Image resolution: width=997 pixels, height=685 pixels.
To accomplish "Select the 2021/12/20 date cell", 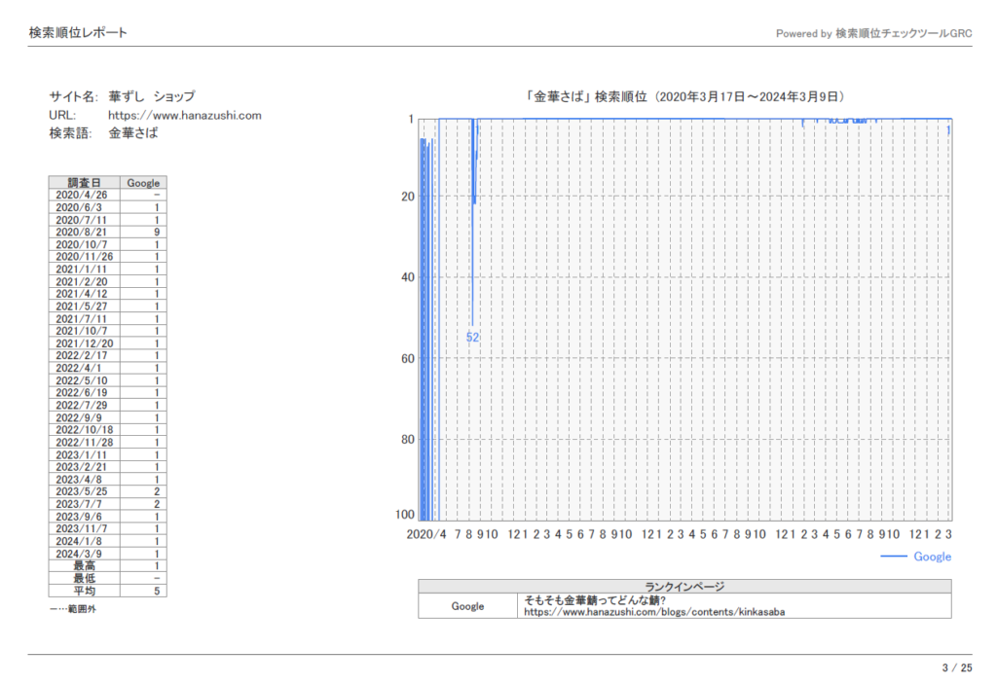I will coord(84,343).
